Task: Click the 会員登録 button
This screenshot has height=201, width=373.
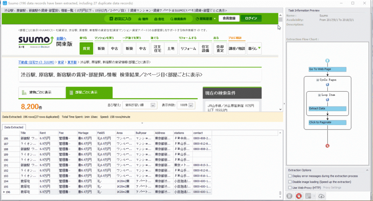Action: pos(229,18)
